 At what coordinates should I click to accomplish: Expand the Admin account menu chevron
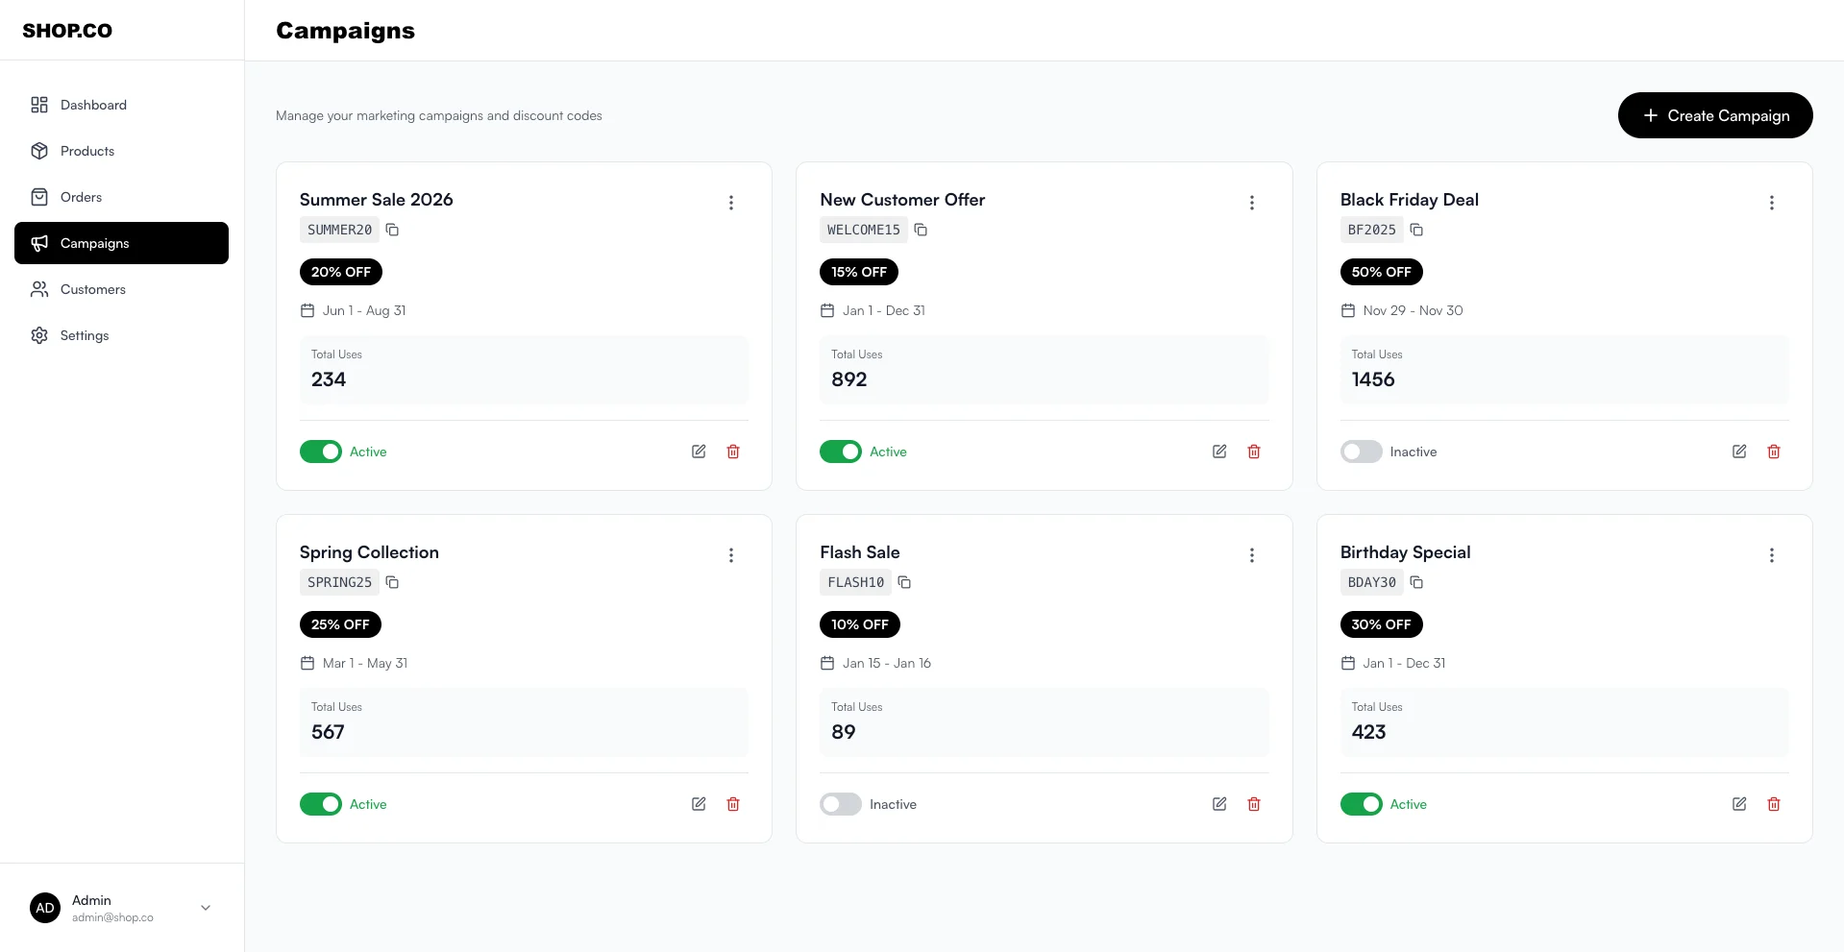pyautogui.click(x=206, y=908)
